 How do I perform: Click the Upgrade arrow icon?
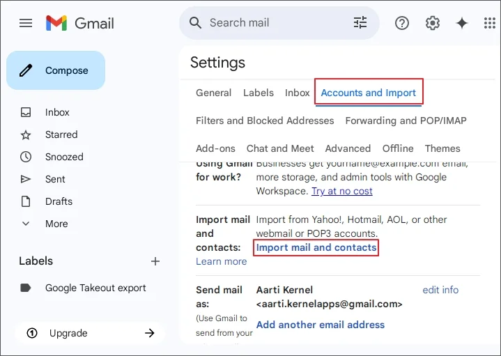(x=150, y=333)
